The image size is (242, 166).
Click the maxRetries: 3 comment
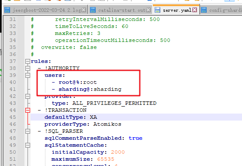tap(77, 33)
